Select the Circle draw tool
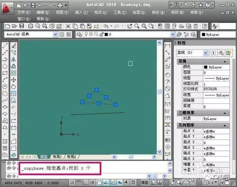Screen dimensions: 237x187 5,87
